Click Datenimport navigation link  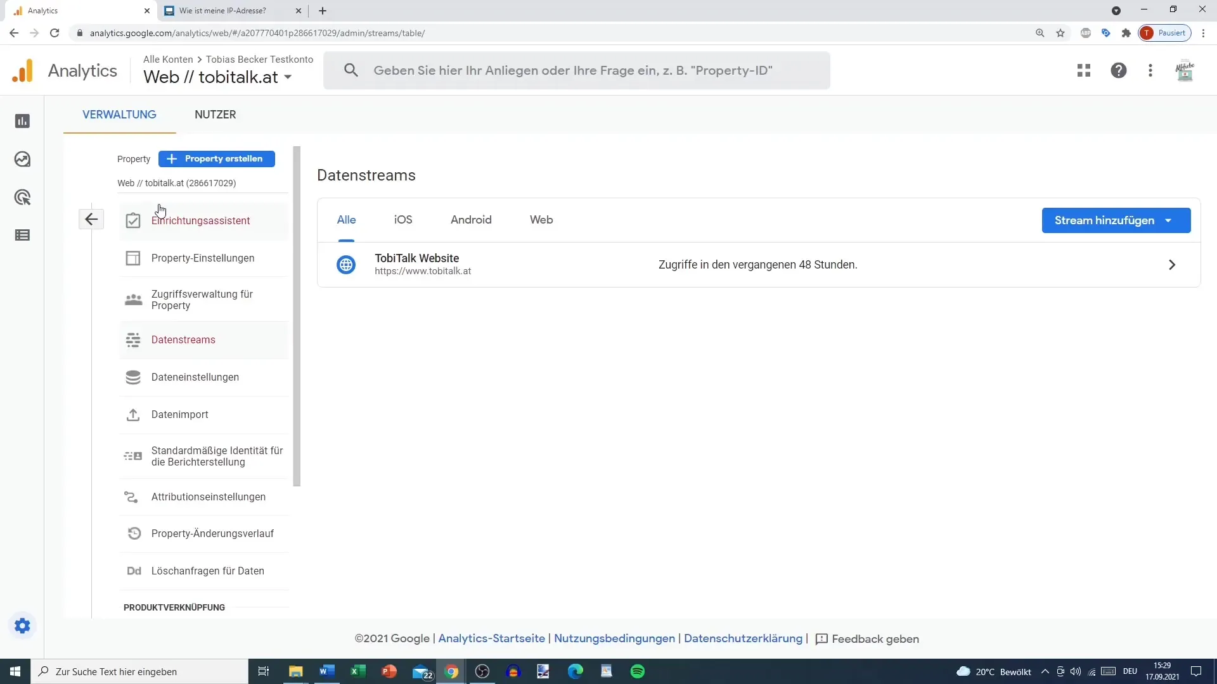click(x=180, y=414)
